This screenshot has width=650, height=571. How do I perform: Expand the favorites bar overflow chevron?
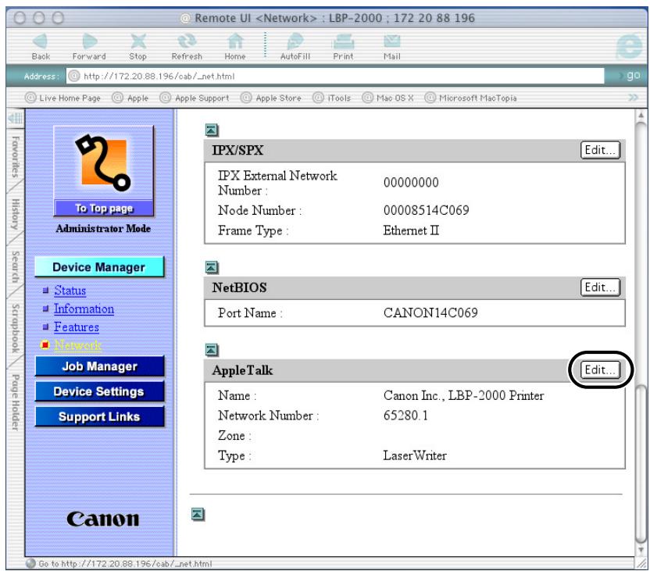pos(633,98)
